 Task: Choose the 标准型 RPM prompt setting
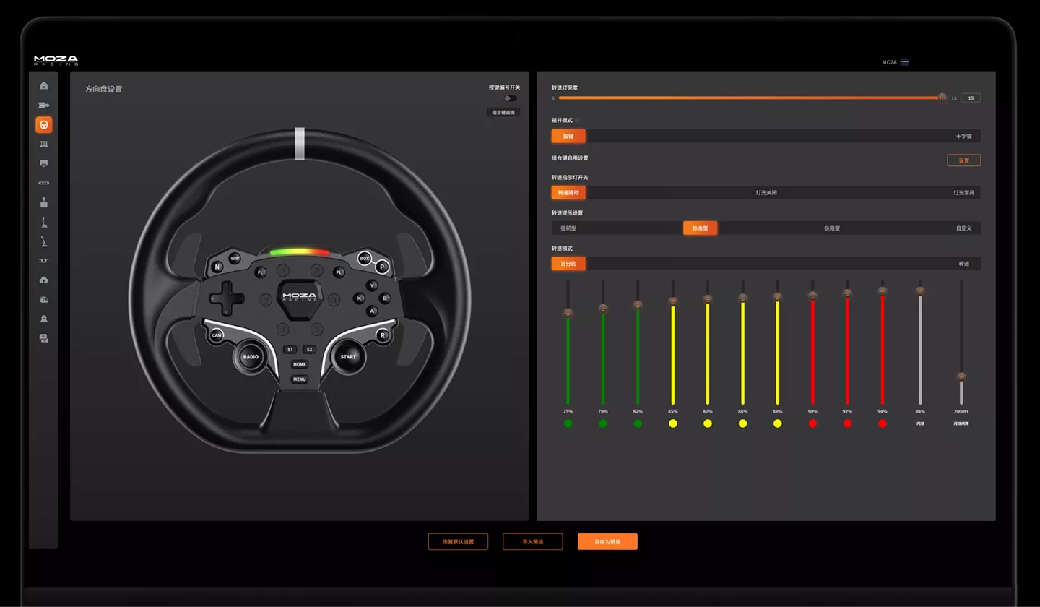click(700, 228)
